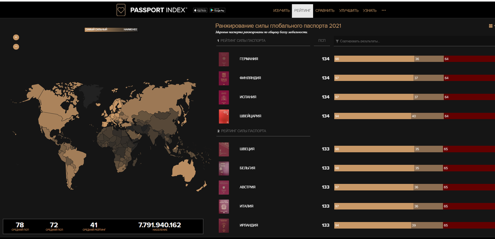Click the 78 average score statistic
Viewport: 495px width, 239px height.
pyautogui.click(x=20, y=225)
